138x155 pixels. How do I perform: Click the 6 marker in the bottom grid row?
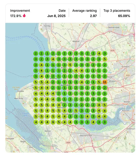pos(53,122)
